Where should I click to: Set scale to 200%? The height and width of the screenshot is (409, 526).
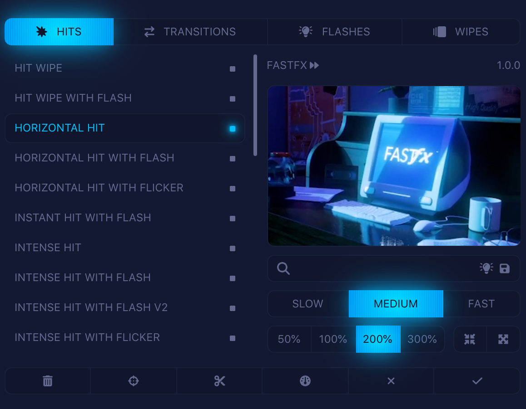click(378, 339)
